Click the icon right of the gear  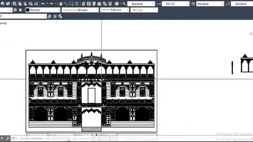click(x=20, y=10)
